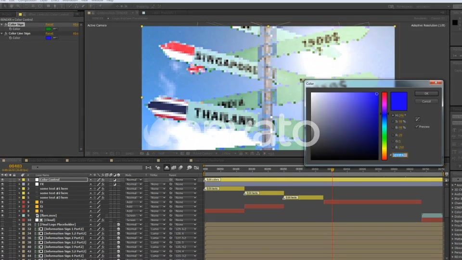Screen dimensions: 462x260
Task: Hide the FX layer using its eye icon
Action: click(x=2, y=184)
